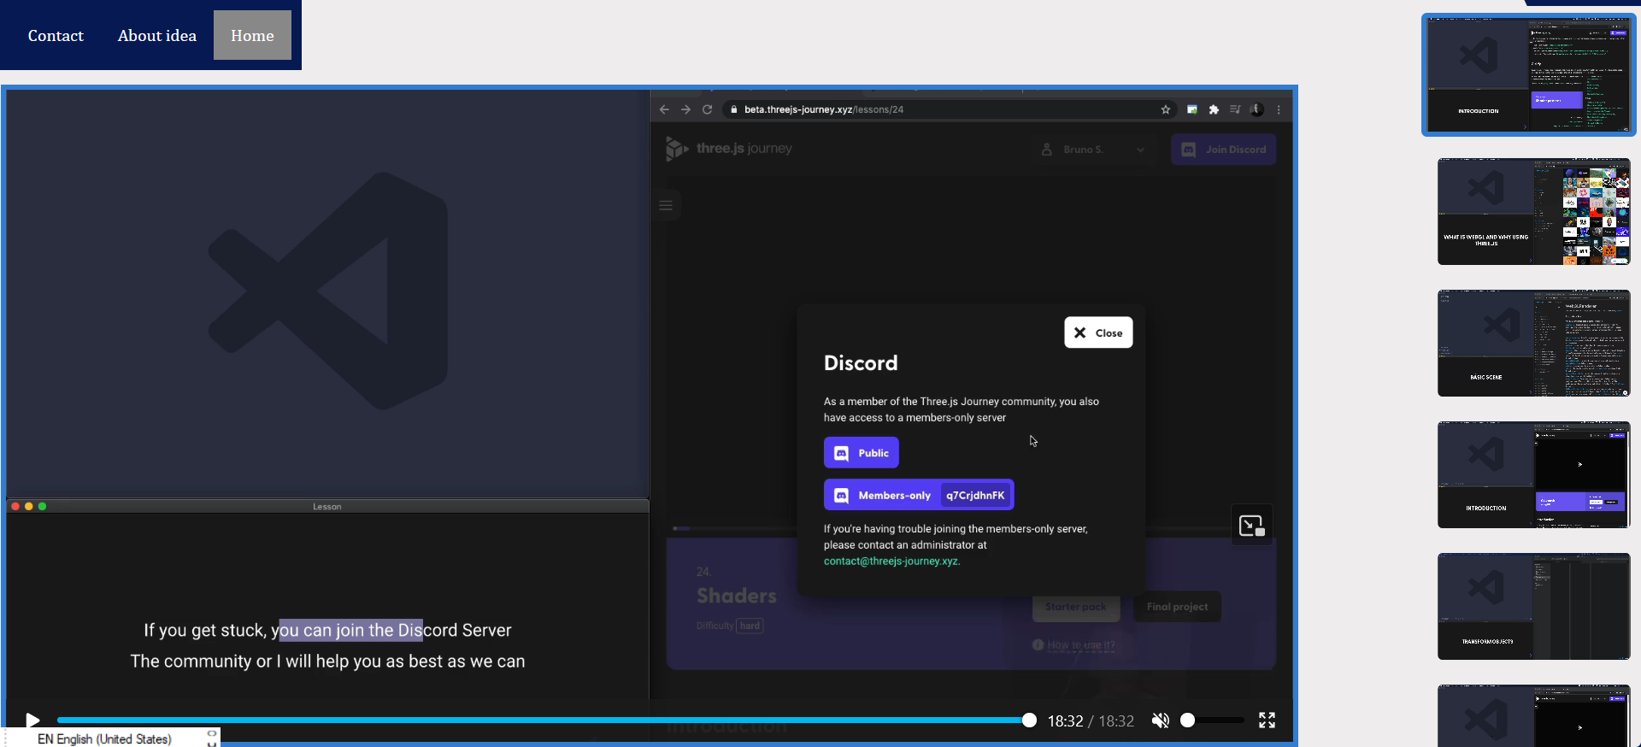Click the padlock icon in the address bar
1641x747 pixels.
click(x=733, y=109)
